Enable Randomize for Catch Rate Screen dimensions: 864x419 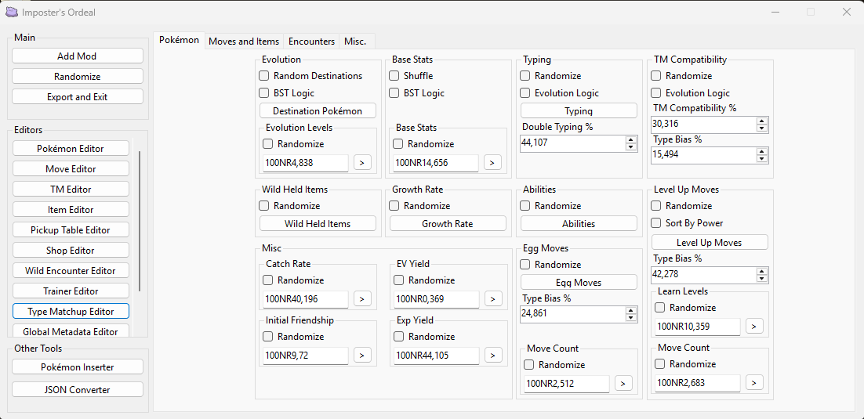(268, 280)
